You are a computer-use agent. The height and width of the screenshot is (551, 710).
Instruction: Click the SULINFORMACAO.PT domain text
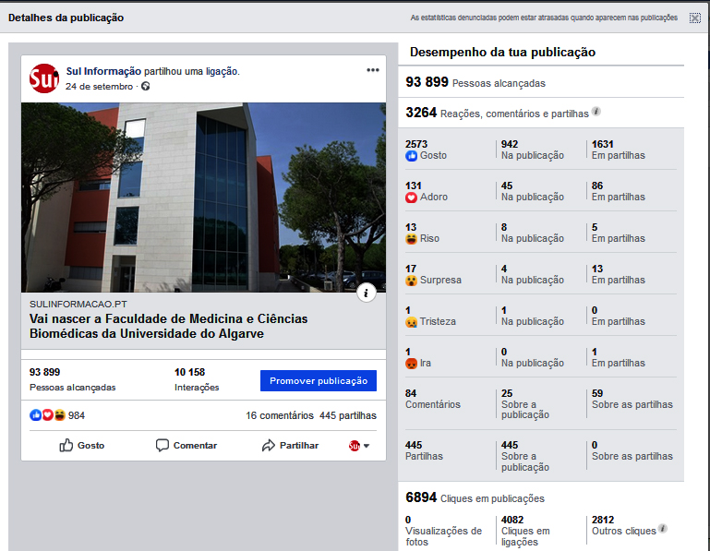78,305
